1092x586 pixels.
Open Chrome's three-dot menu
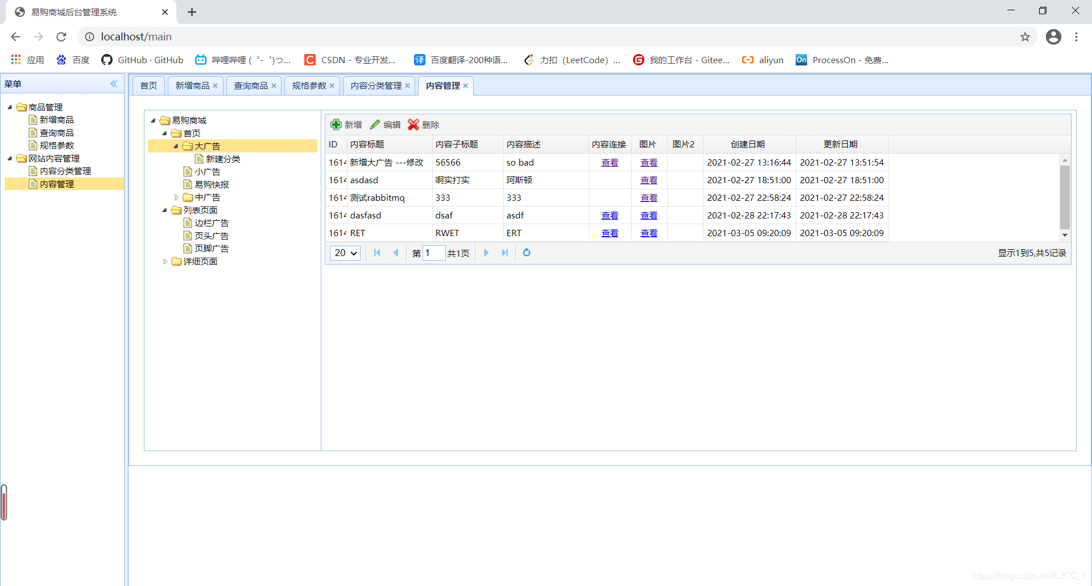[1076, 37]
